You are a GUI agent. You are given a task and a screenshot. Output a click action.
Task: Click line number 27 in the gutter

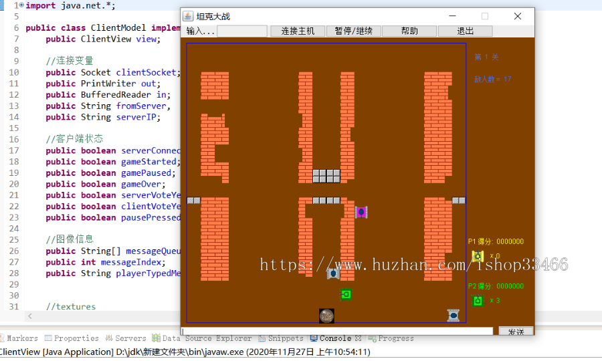pos(14,262)
